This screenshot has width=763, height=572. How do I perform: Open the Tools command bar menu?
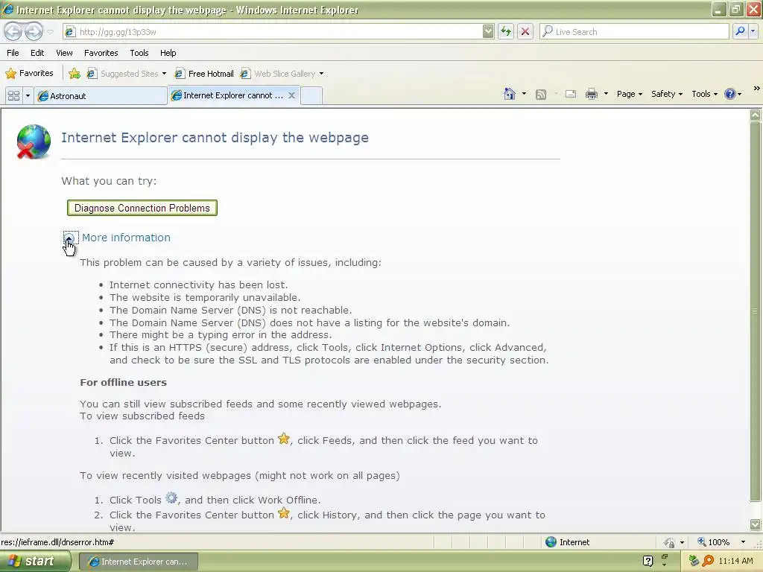click(704, 94)
